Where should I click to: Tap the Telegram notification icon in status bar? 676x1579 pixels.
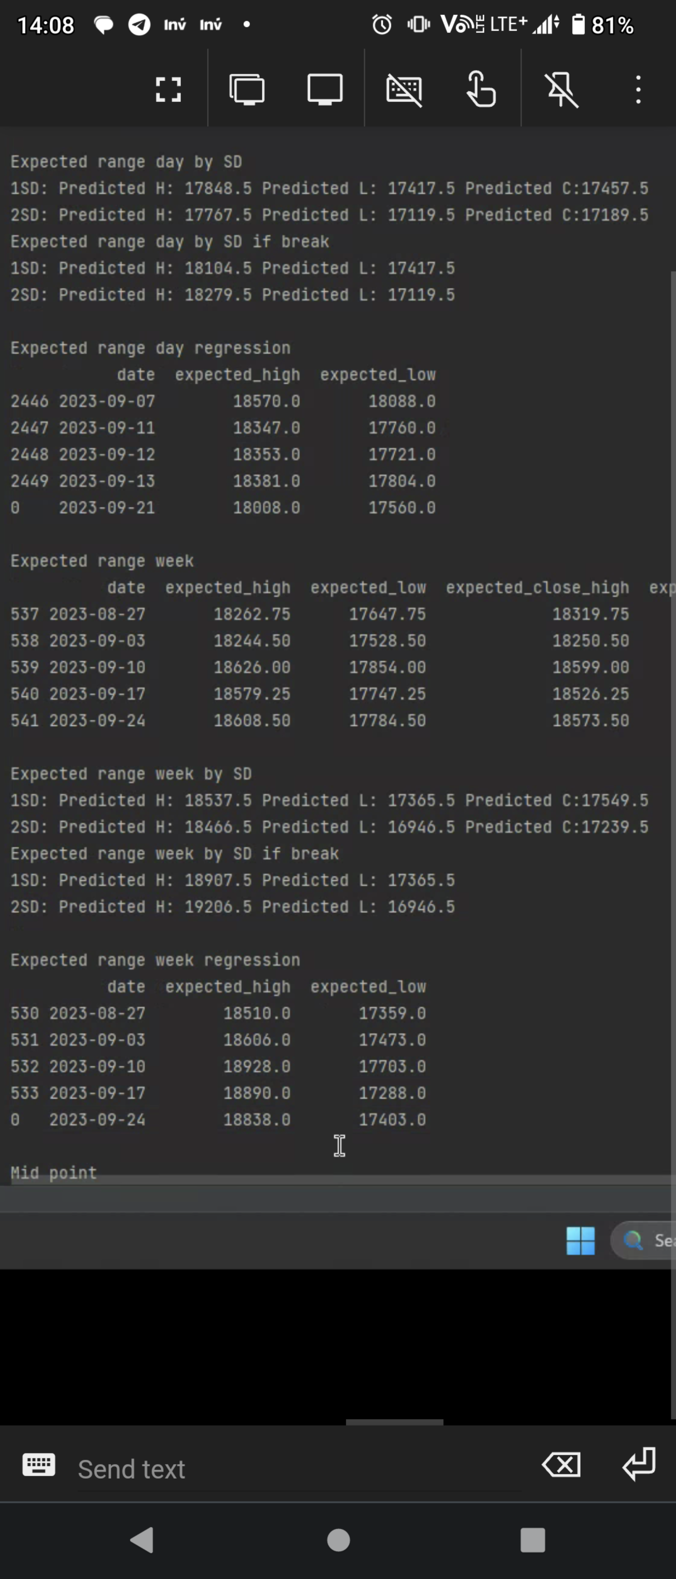[x=139, y=25]
